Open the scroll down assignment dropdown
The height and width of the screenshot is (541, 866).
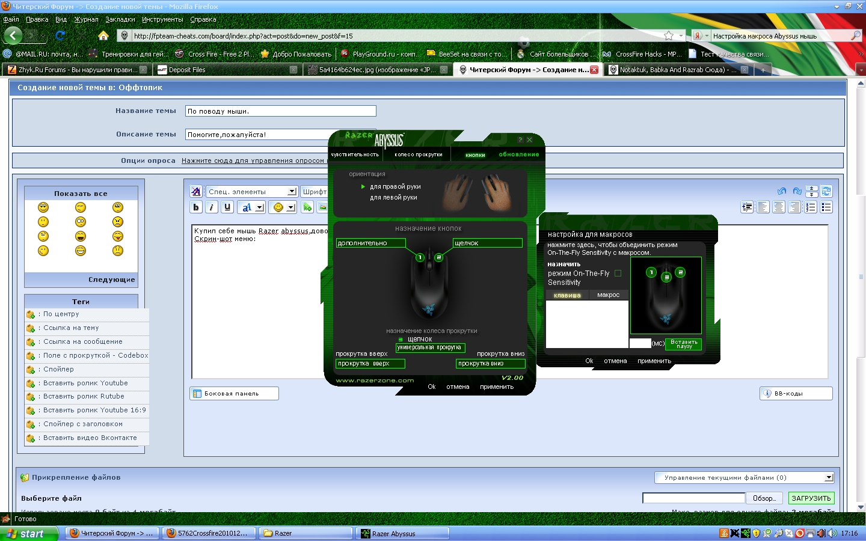click(491, 364)
